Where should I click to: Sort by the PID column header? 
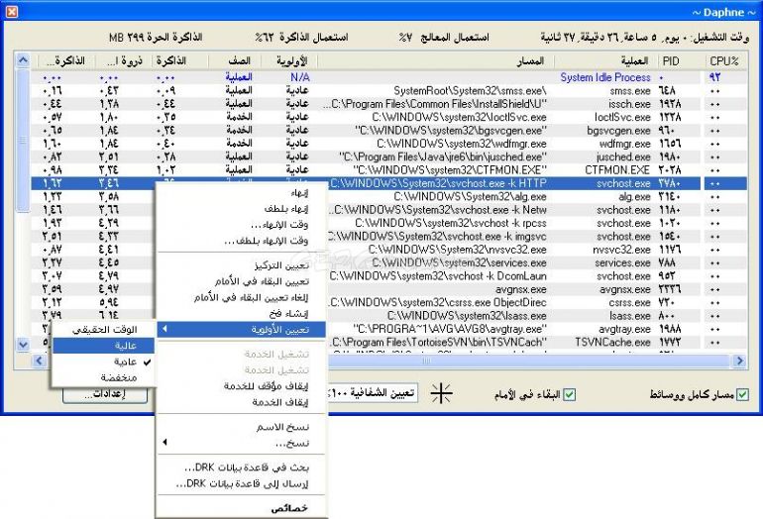679,61
